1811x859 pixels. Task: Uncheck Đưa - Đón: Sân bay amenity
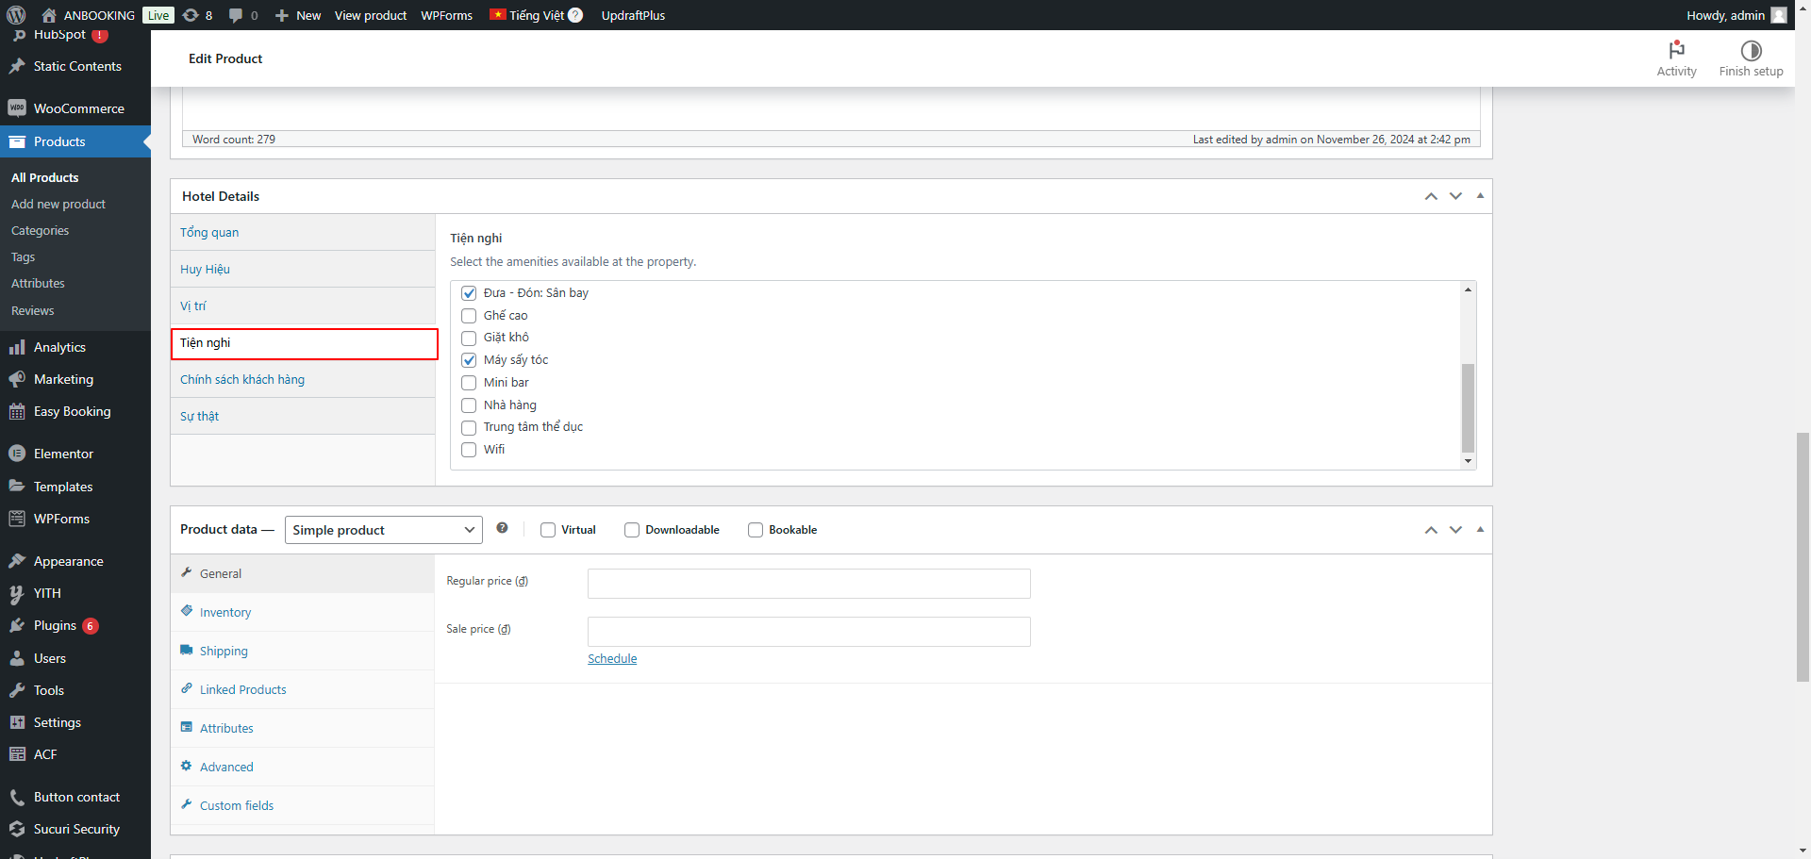point(469,293)
